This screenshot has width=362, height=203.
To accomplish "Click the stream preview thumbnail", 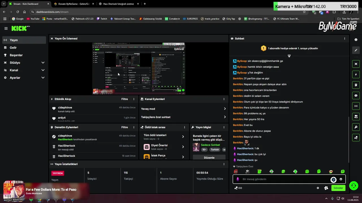I will 139,69.
